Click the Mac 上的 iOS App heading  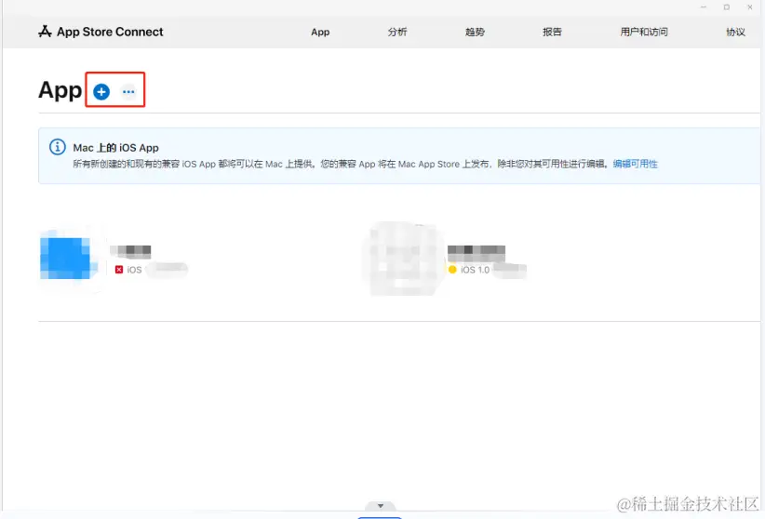click(115, 148)
